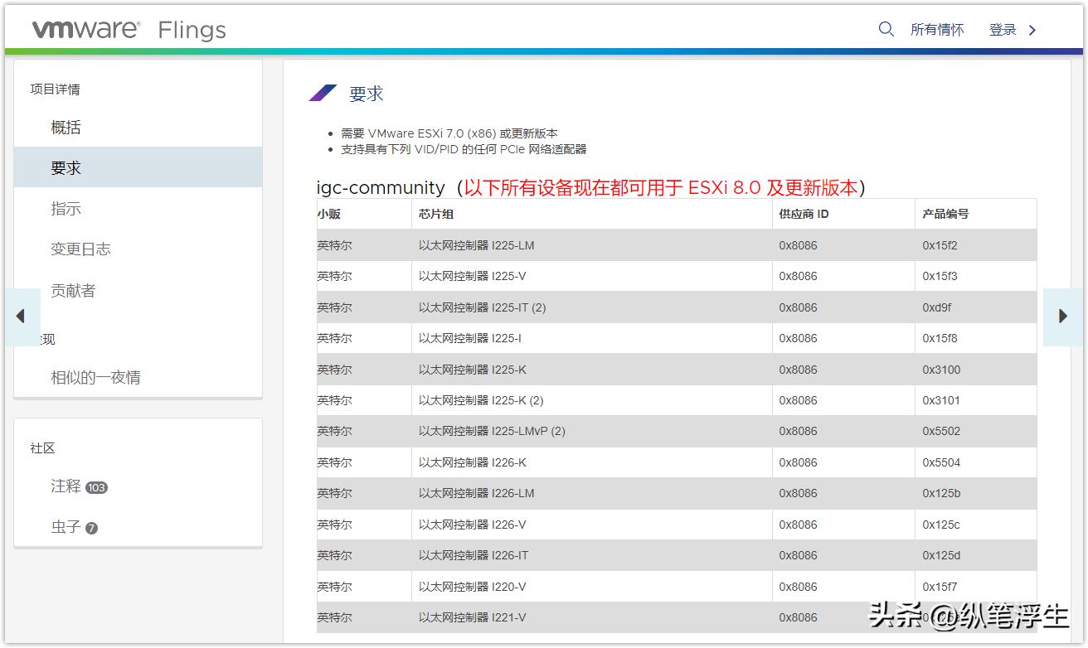Open the comment count badge showing 103
Screen dimensions: 1088x648
(x=96, y=488)
